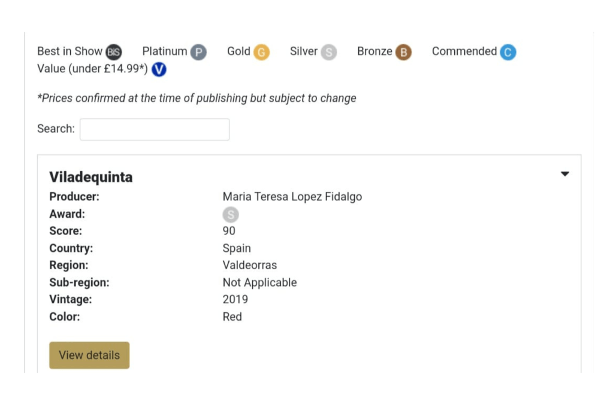Image resolution: width=613 pixels, height=408 pixels.
Task: Click the Sub-region value Not Applicable
Action: tap(259, 282)
